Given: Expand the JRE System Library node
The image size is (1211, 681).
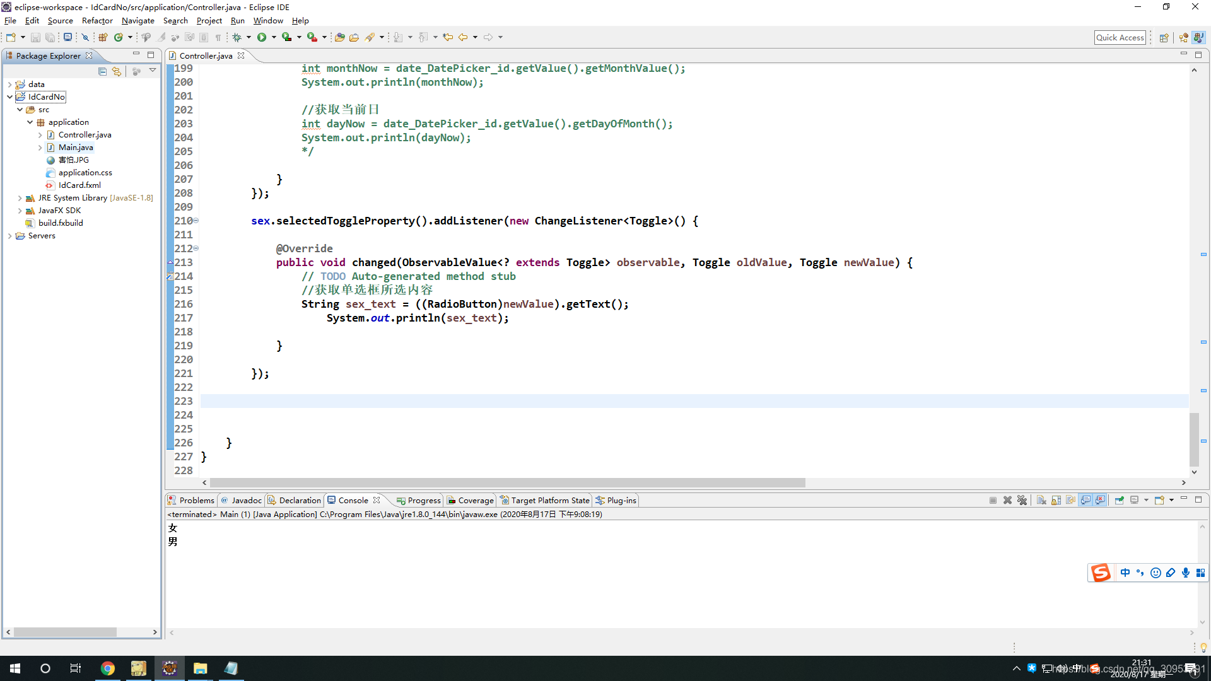Looking at the screenshot, I should pos(20,198).
